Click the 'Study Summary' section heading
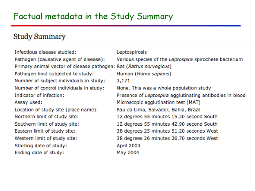The width and height of the screenshot is (255, 191). (x=39, y=37)
